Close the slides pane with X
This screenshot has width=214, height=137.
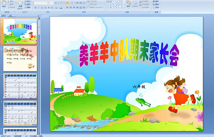pos(39,16)
